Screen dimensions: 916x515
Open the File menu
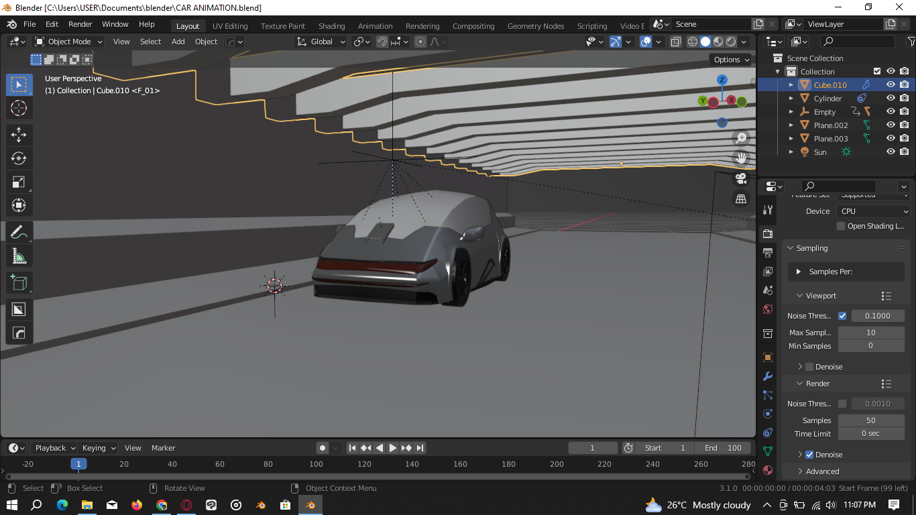pyautogui.click(x=30, y=24)
